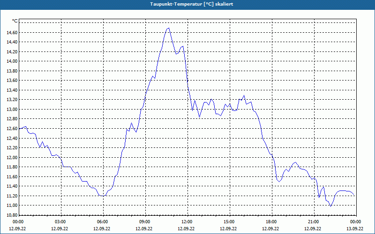Select the y-axis value '12,00'

pos(12,158)
